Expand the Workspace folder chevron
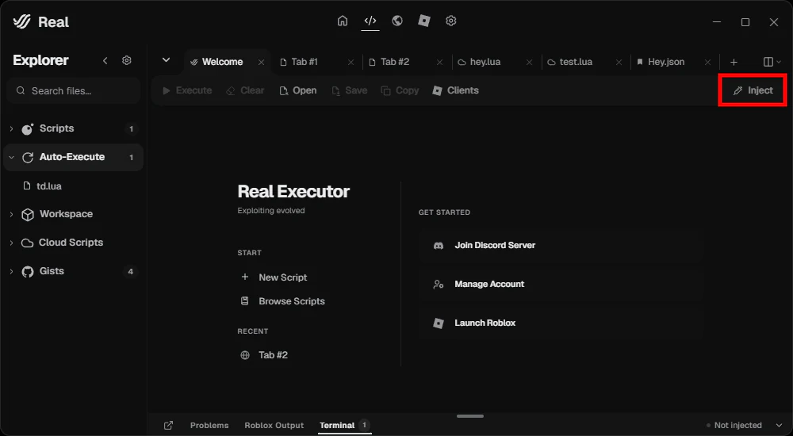 click(12, 215)
